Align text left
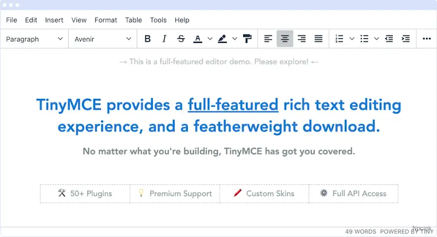 tap(268, 39)
